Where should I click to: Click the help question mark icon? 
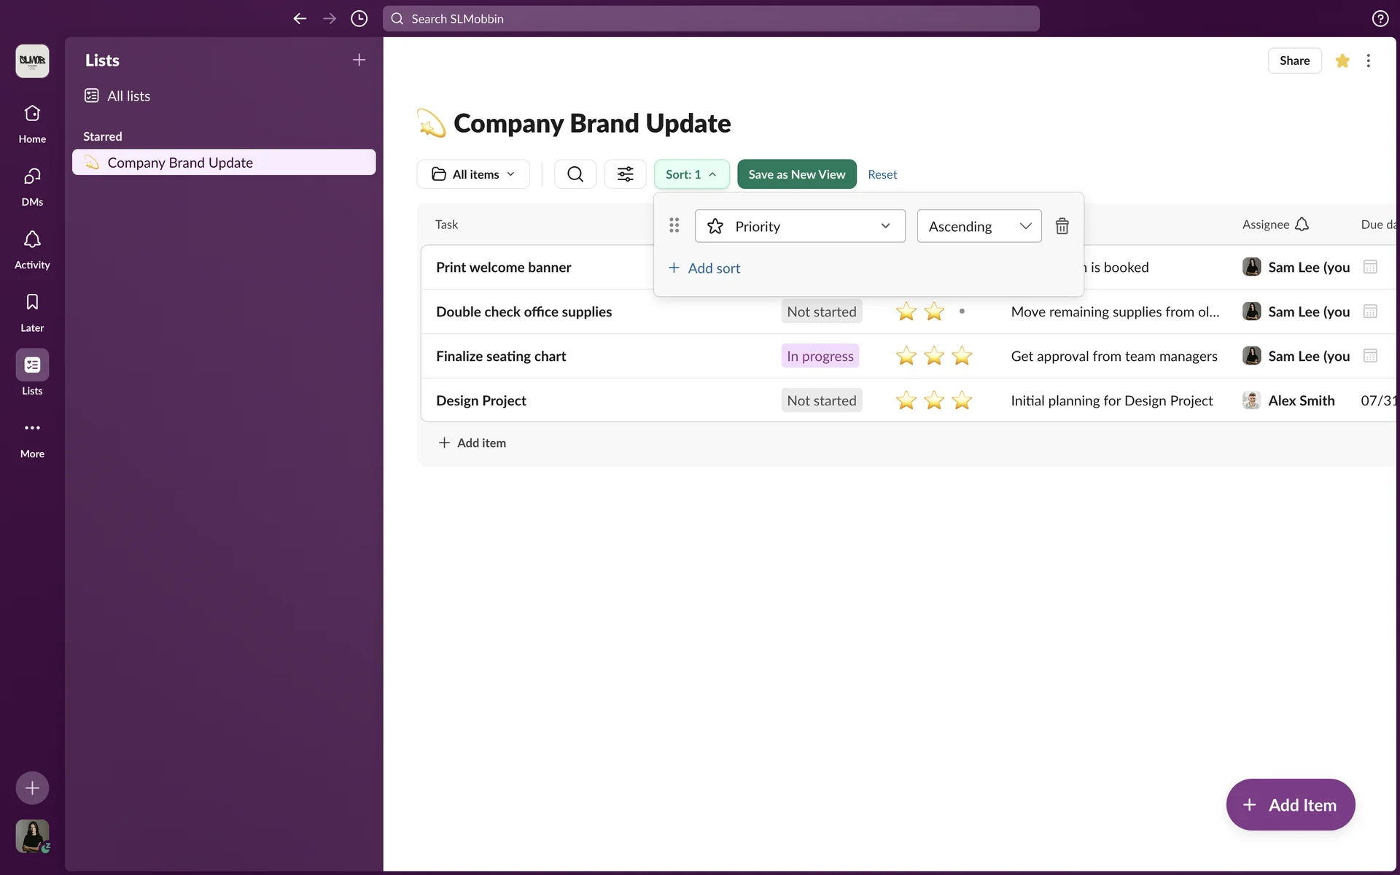1380,19
